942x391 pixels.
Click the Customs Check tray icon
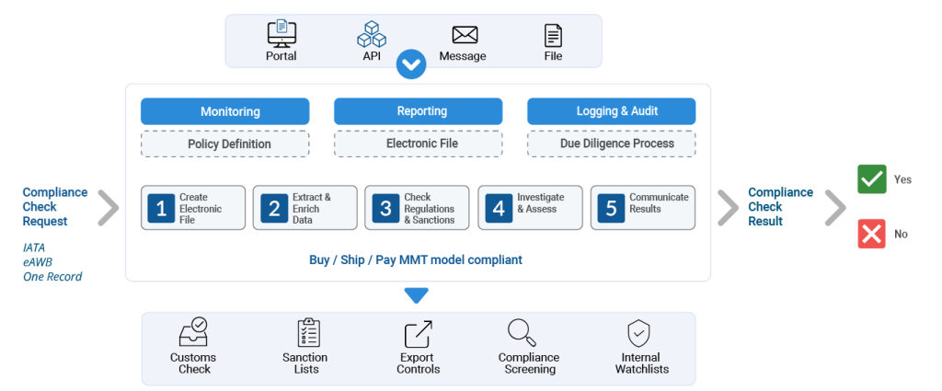(194, 332)
